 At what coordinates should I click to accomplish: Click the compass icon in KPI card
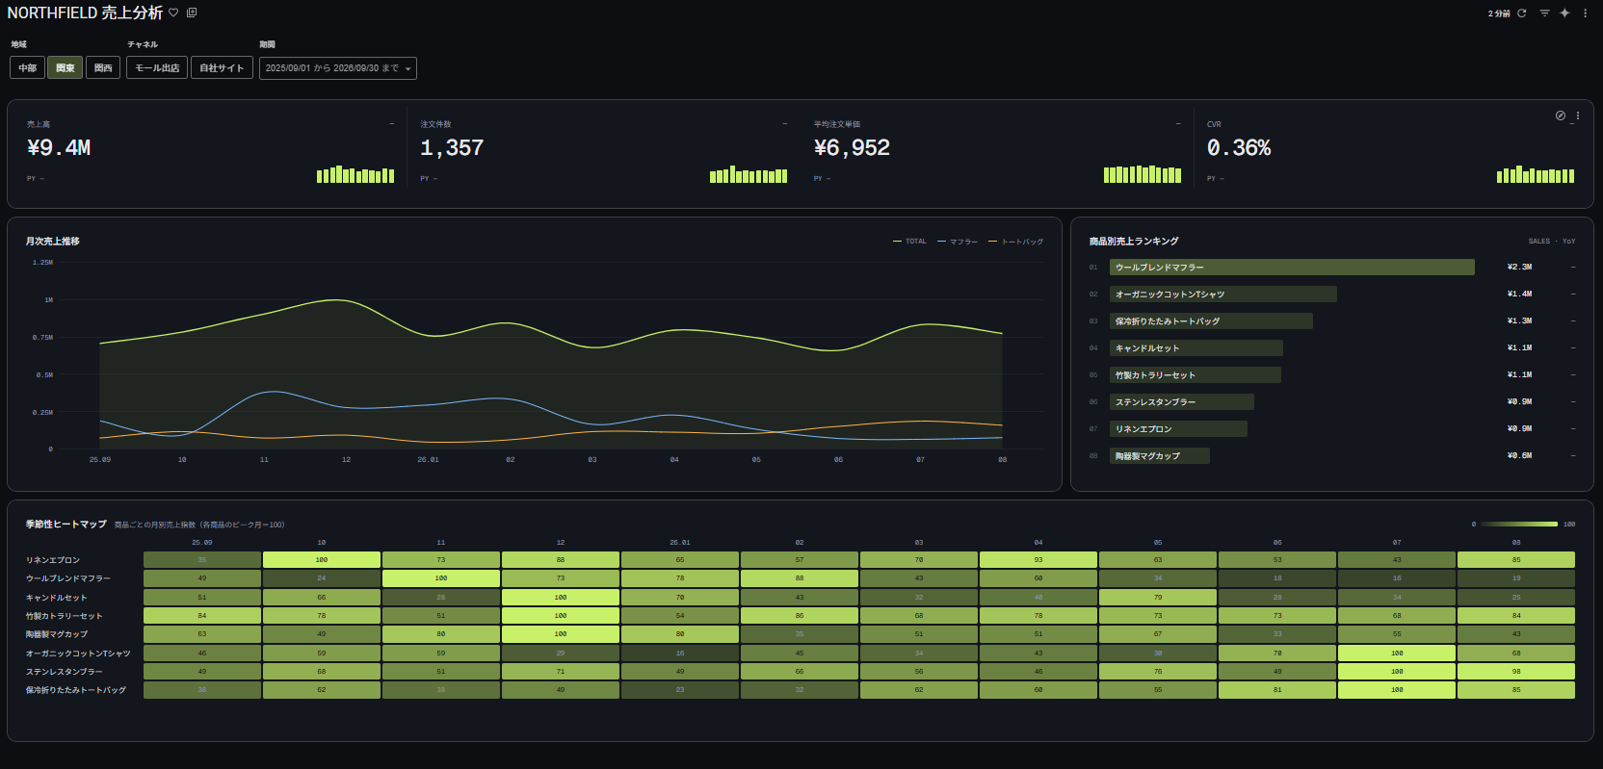click(1561, 115)
